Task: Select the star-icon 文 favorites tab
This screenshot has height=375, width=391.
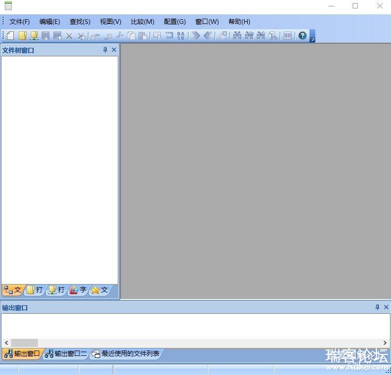Action: pyautogui.click(x=100, y=290)
